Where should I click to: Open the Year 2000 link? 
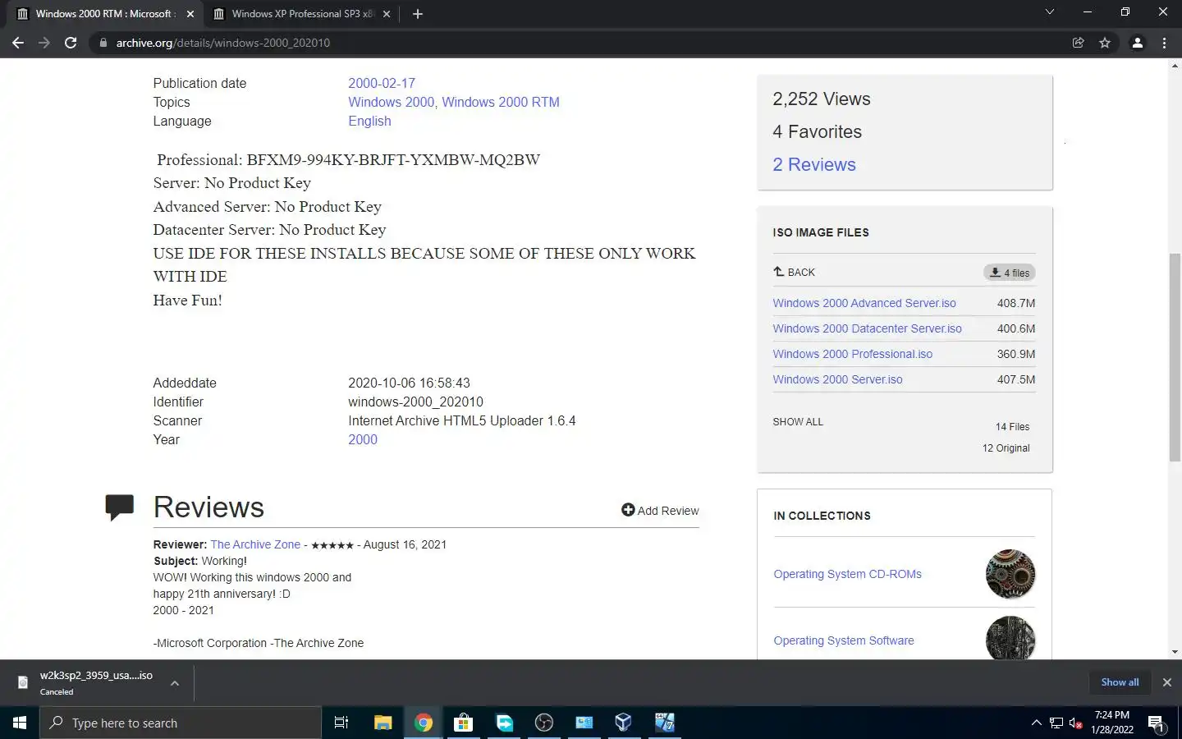click(x=363, y=439)
